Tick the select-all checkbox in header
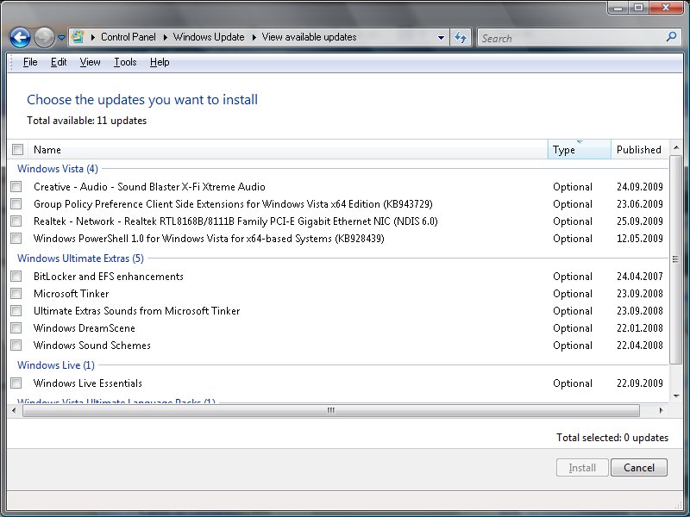The width and height of the screenshot is (690, 517). tap(17, 149)
